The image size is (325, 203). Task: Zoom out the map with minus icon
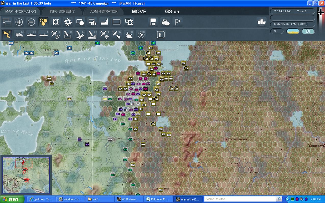point(31,22)
